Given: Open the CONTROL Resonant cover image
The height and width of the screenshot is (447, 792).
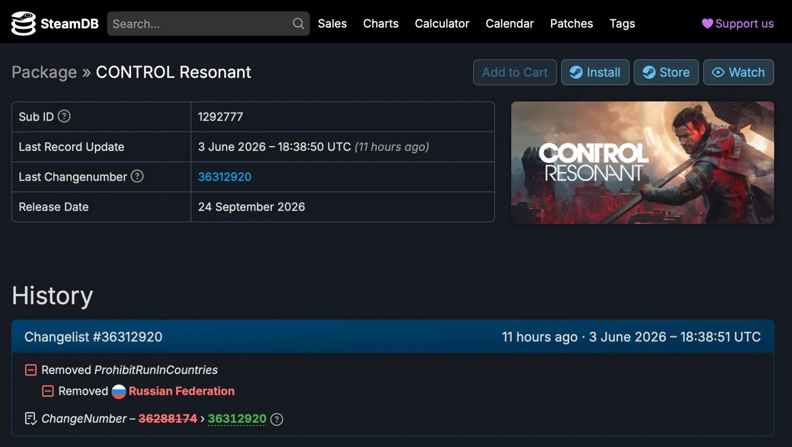Looking at the screenshot, I should [642, 162].
